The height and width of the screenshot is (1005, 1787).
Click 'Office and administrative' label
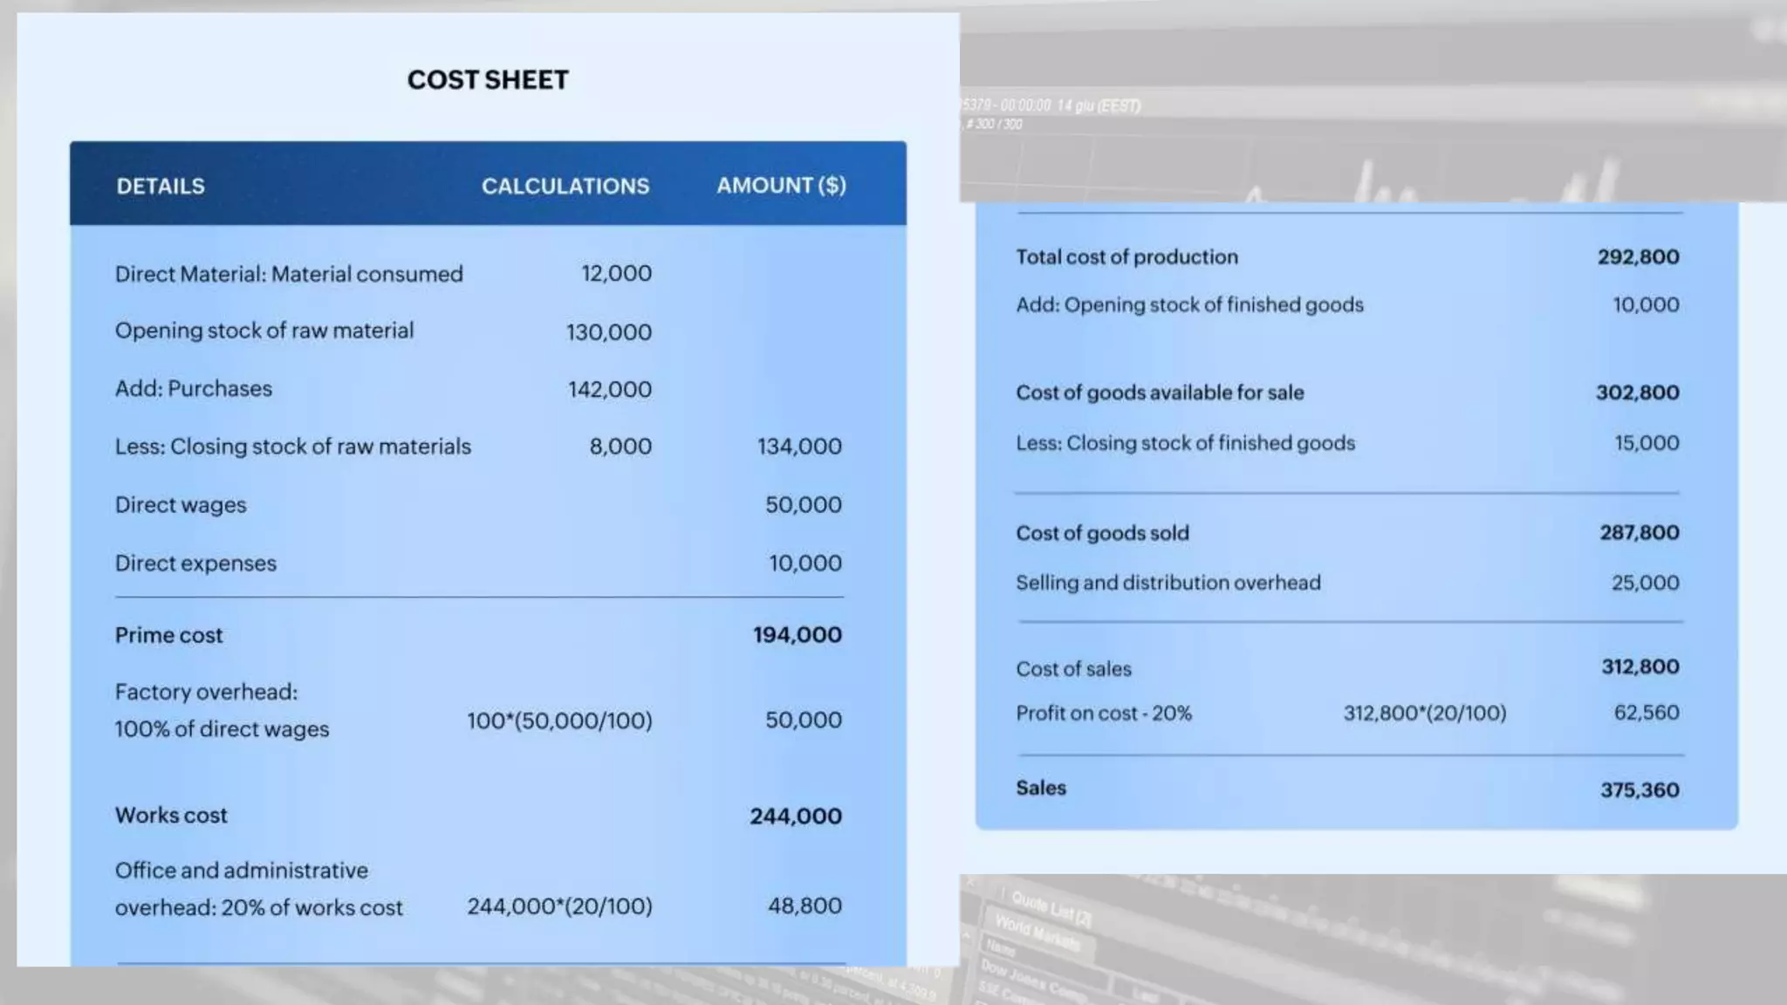242,871
